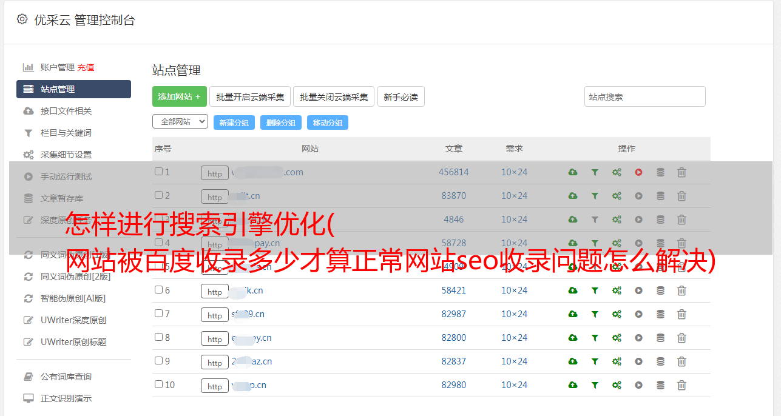Click the trash icon in row 2

[681, 196]
